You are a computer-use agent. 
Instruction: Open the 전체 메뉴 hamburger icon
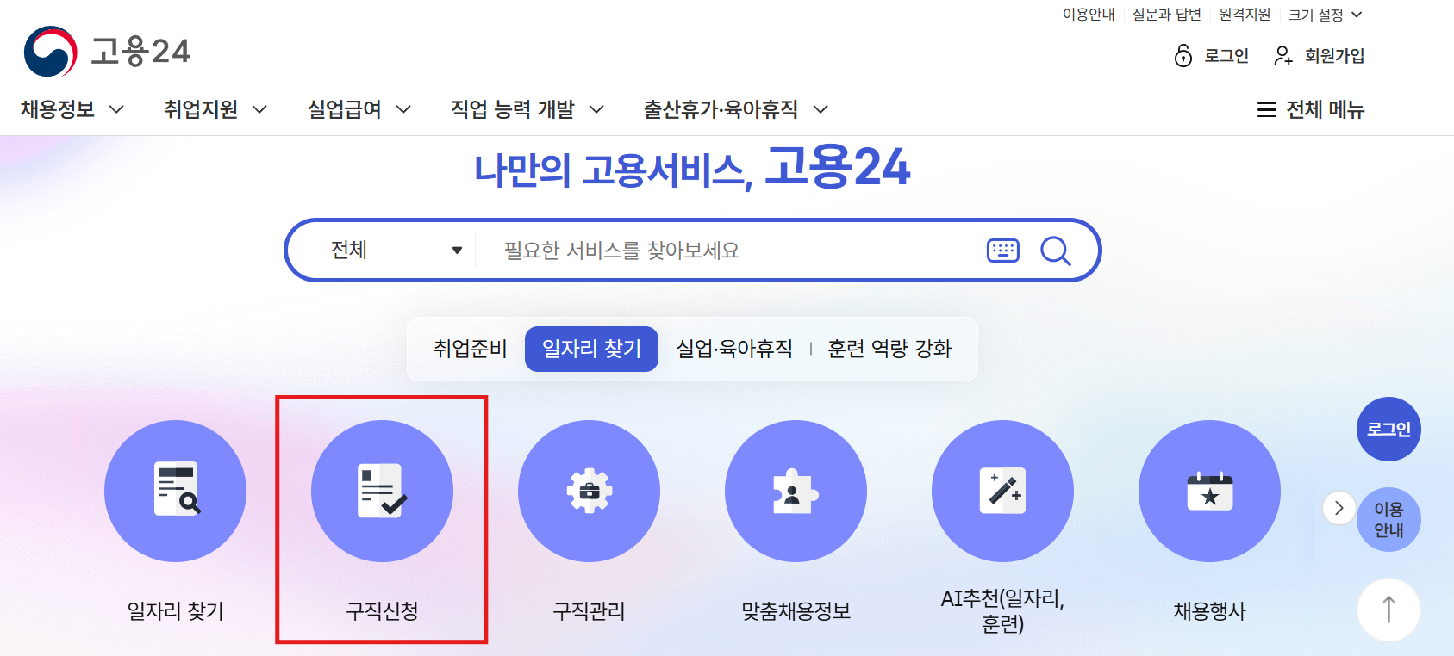click(x=1266, y=110)
